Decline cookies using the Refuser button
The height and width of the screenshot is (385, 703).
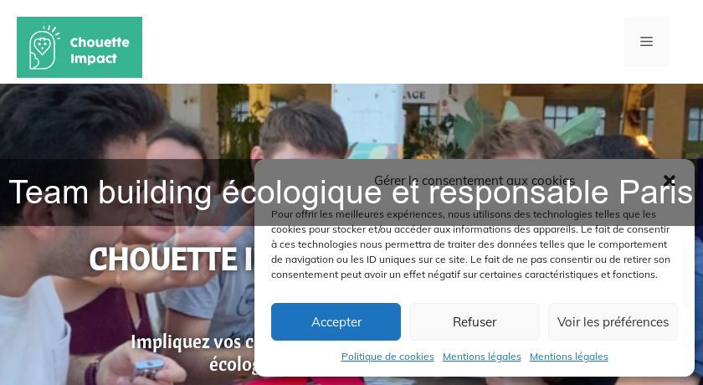[x=475, y=321]
